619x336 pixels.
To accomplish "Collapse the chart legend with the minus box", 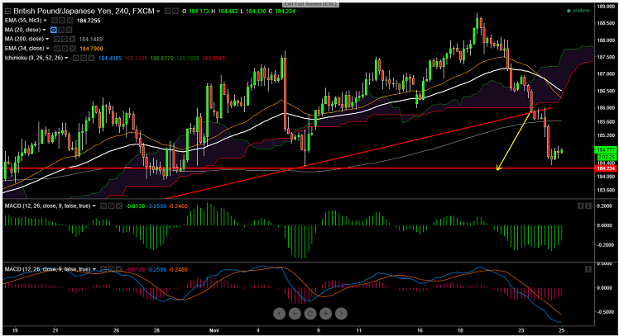I will [7, 12].
